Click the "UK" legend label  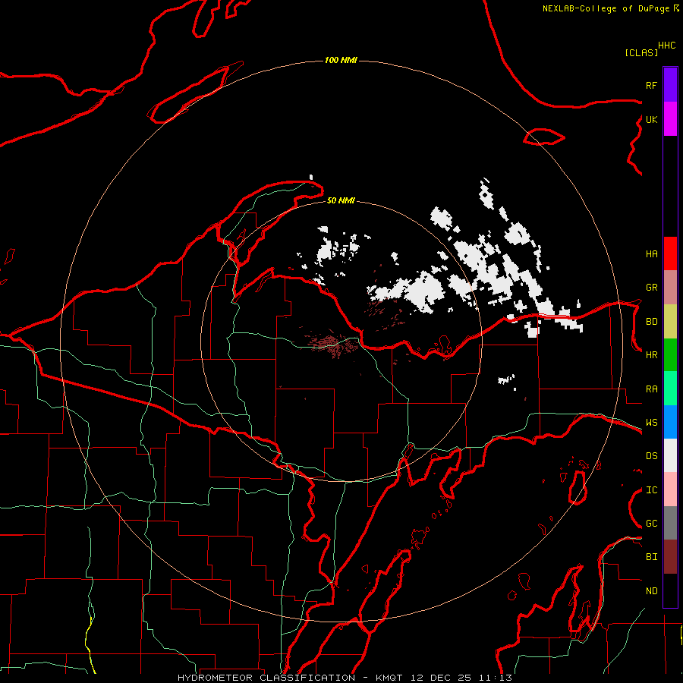(x=651, y=119)
